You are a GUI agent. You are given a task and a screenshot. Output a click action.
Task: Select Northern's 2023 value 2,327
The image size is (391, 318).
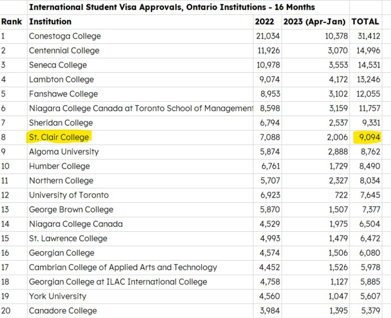point(315,181)
